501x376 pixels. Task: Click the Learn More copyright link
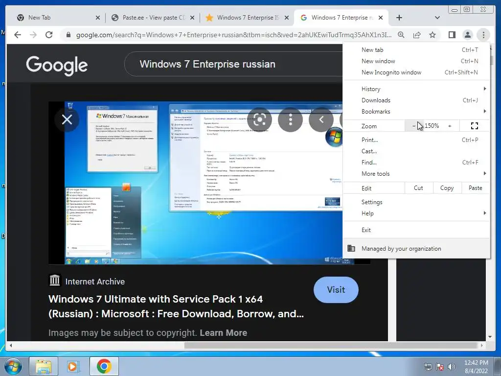223,333
